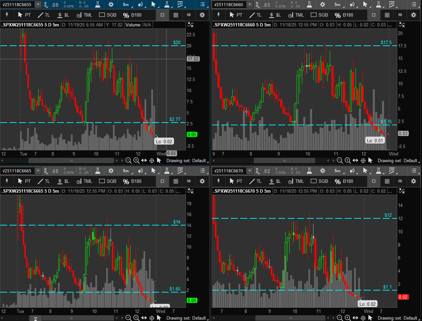This screenshot has width=422, height=321.
Task: Click the All button in C6665 toolbar
Action: (189, 181)
